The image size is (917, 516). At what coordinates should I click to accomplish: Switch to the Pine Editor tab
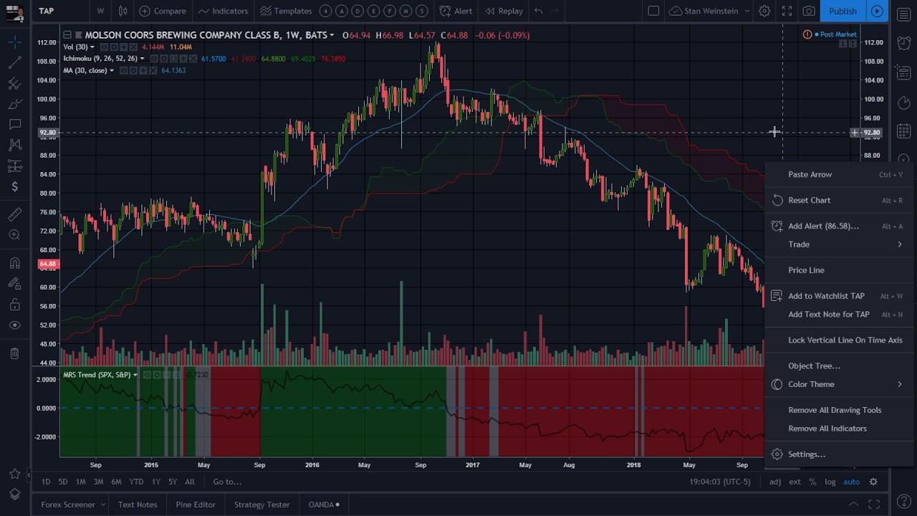196,505
